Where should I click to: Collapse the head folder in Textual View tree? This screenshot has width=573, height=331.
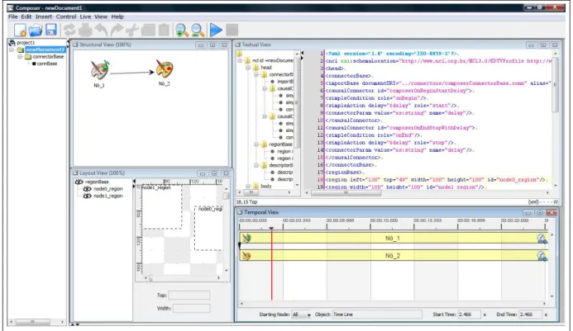(x=248, y=68)
